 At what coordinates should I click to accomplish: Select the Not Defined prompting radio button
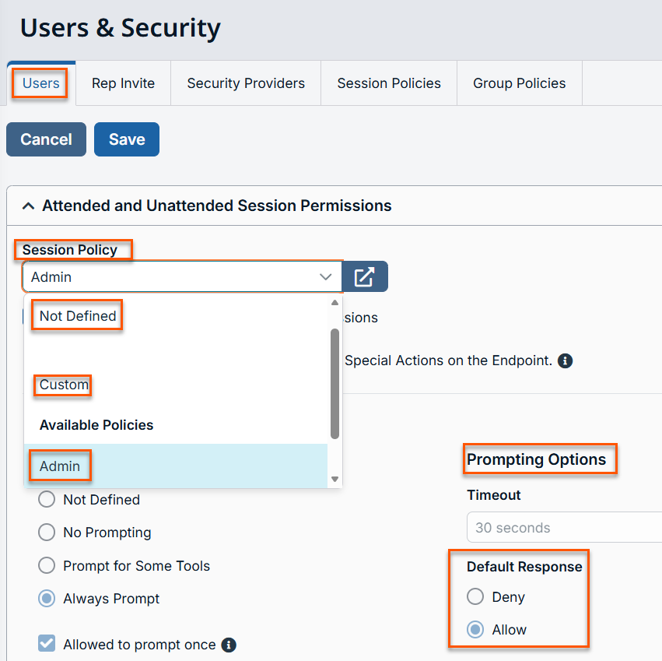click(47, 500)
